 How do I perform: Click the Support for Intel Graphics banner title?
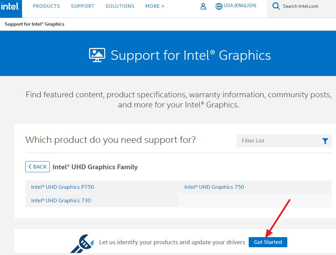pyautogui.click(x=191, y=55)
